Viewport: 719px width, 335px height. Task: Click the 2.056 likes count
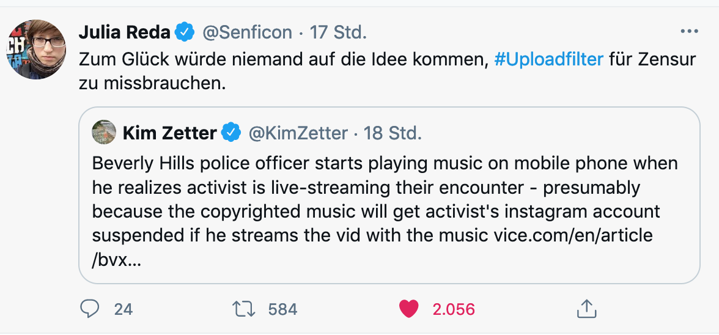click(454, 309)
